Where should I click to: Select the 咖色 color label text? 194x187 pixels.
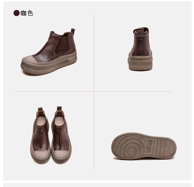(27, 13)
